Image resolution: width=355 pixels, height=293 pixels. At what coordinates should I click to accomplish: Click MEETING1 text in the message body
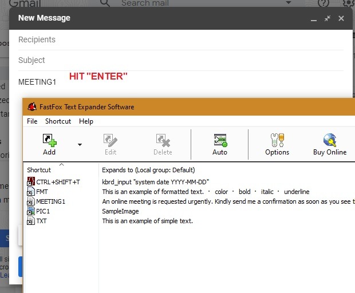coord(37,82)
